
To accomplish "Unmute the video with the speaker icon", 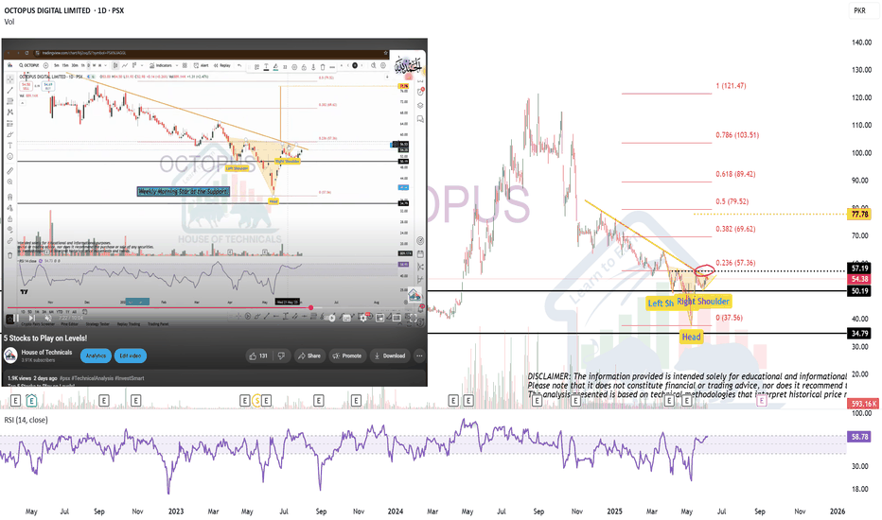I will pos(48,319).
